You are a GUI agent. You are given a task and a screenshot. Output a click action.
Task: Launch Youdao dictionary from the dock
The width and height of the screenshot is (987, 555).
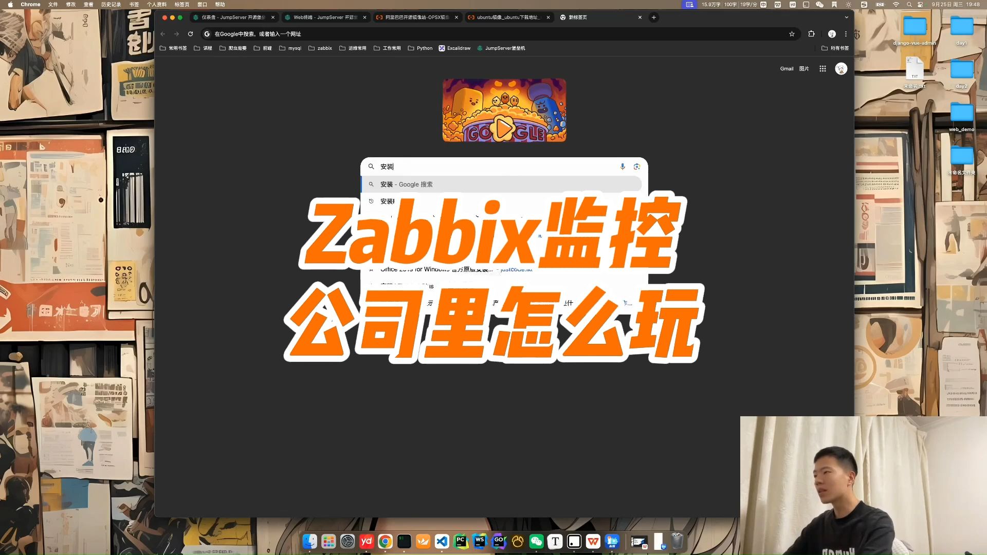click(x=367, y=541)
